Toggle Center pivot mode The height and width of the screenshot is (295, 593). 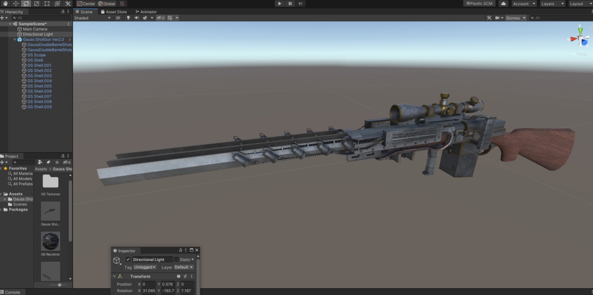[x=86, y=3]
